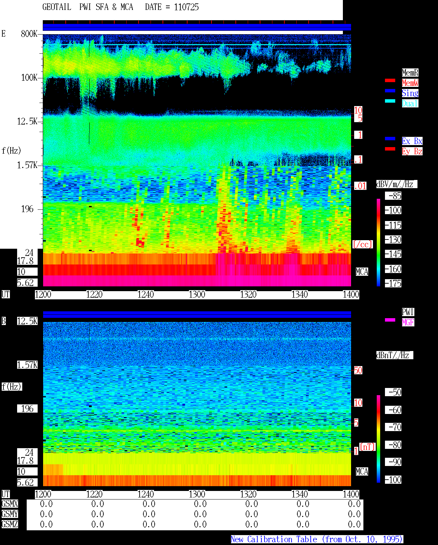Click the 1.57K label on E panel
Image resolution: width=438 pixels, height=545 pixels.
[x=27, y=165]
